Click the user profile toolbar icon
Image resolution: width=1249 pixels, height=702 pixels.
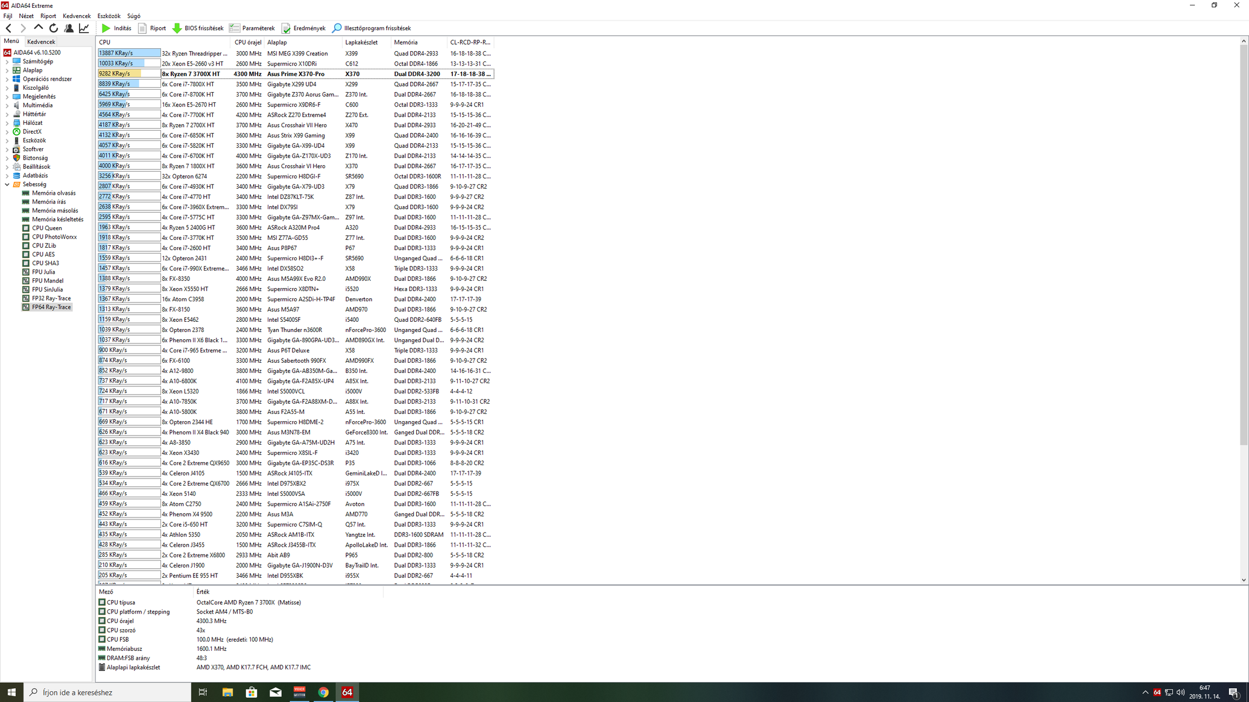tap(69, 28)
